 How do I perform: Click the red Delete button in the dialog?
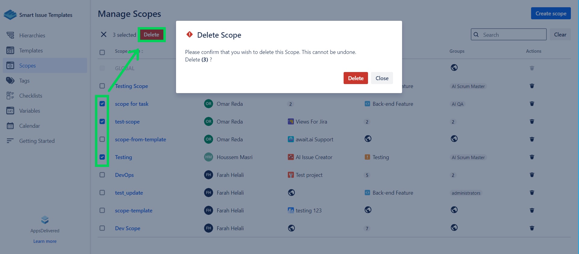click(x=355, y=78)
